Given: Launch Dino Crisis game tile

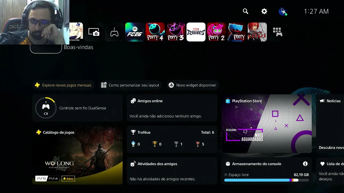Looking at the screenshot, I should click(257, 32).
